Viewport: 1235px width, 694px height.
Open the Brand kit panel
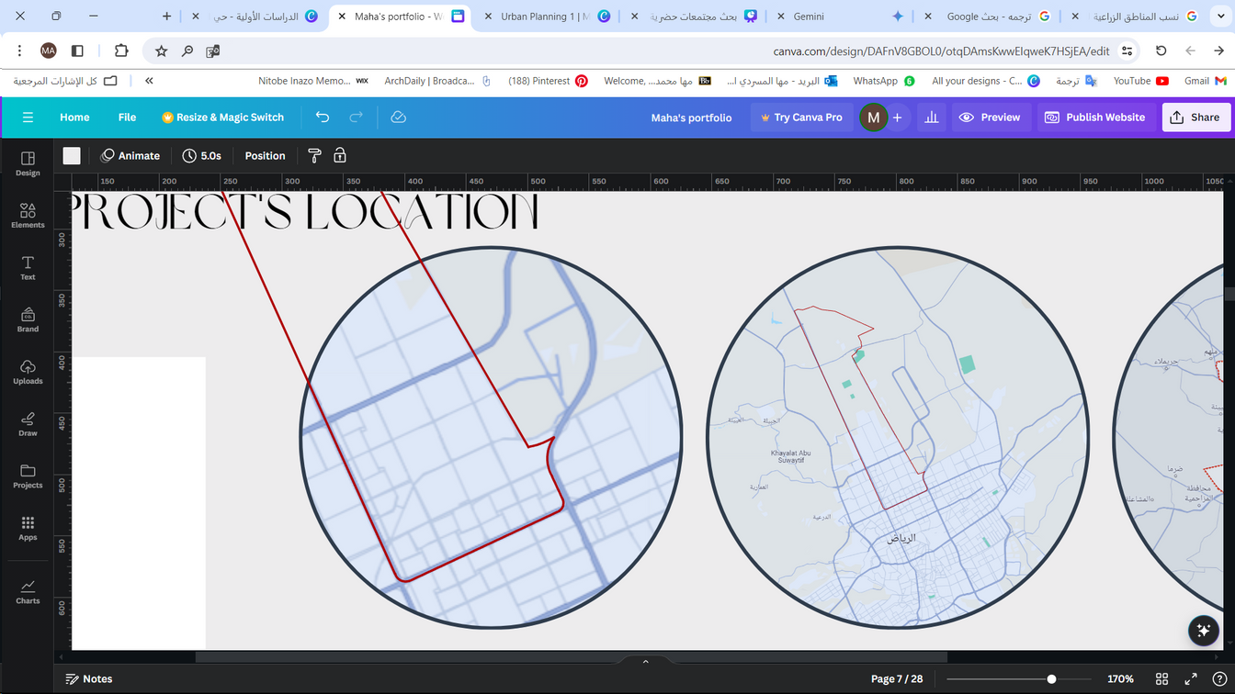(x=28, y=319)
